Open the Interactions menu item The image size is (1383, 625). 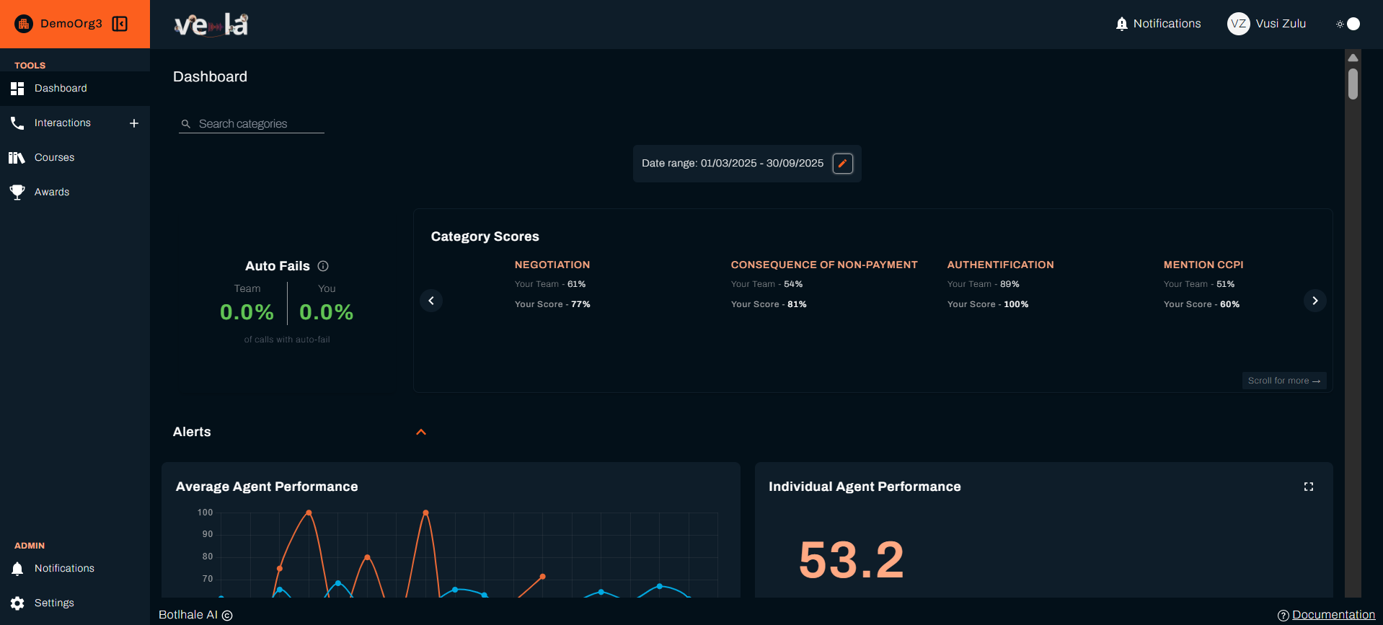[63, 123]
